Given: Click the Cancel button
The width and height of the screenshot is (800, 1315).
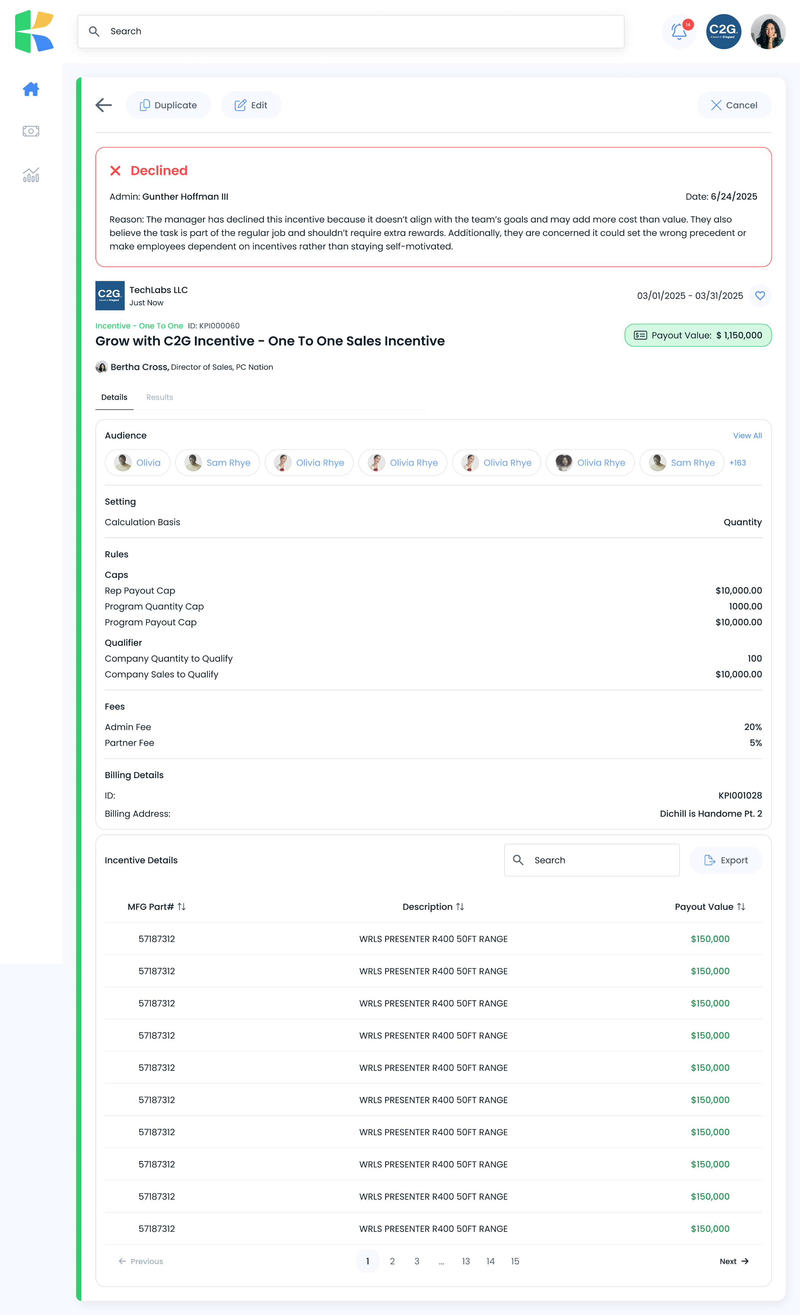Looking at the screenshot, I should pyautogui.click(x=734, y=105).
